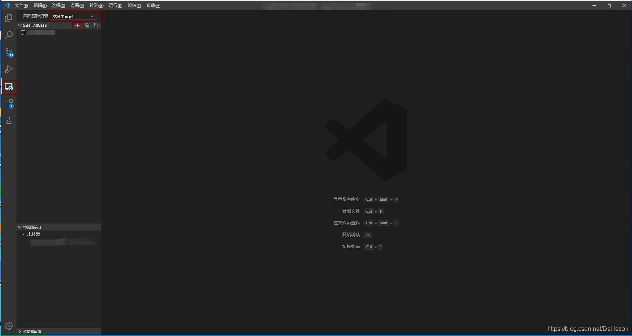Open the Remote Explorer view icon
Image resolution: width=632 pixels, height=336 pixels.
pyautogui.click(x=9, y=87)
